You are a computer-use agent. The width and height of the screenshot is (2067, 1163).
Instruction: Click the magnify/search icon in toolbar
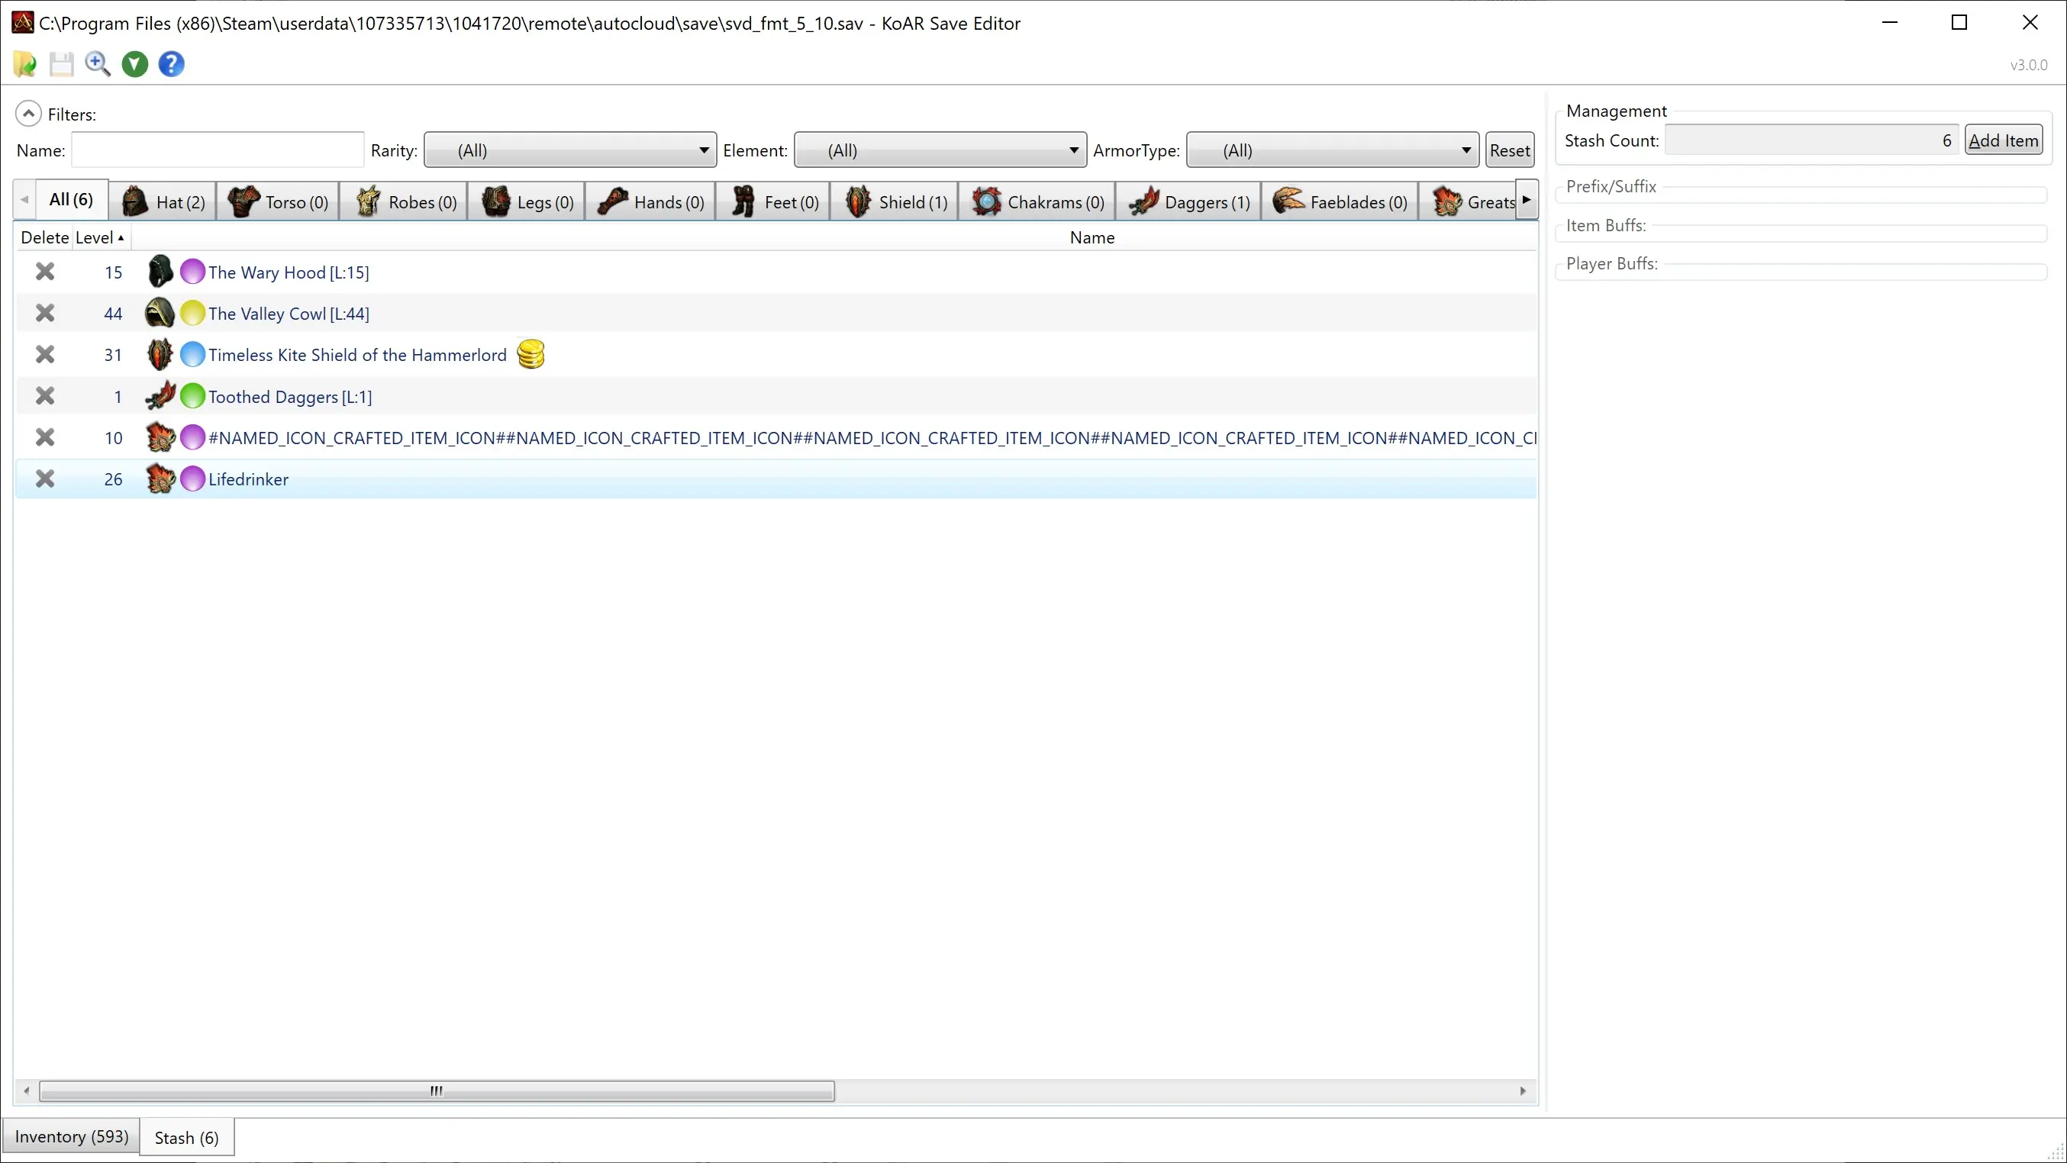point(98,64)
